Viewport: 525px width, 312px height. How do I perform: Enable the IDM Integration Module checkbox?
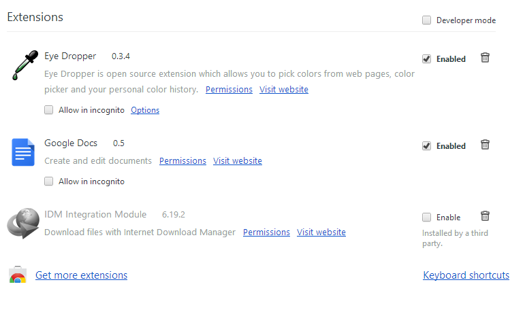[x=427, y=218]
